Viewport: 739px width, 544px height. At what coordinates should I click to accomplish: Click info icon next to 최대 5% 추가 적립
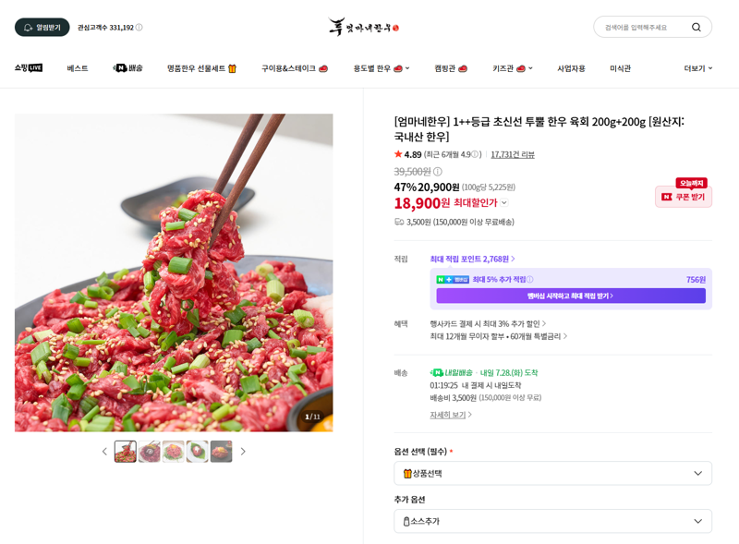pos(529,280)
